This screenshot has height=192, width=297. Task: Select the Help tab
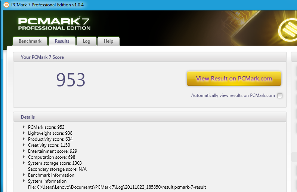pyautogui.click(x=109, y=41)
